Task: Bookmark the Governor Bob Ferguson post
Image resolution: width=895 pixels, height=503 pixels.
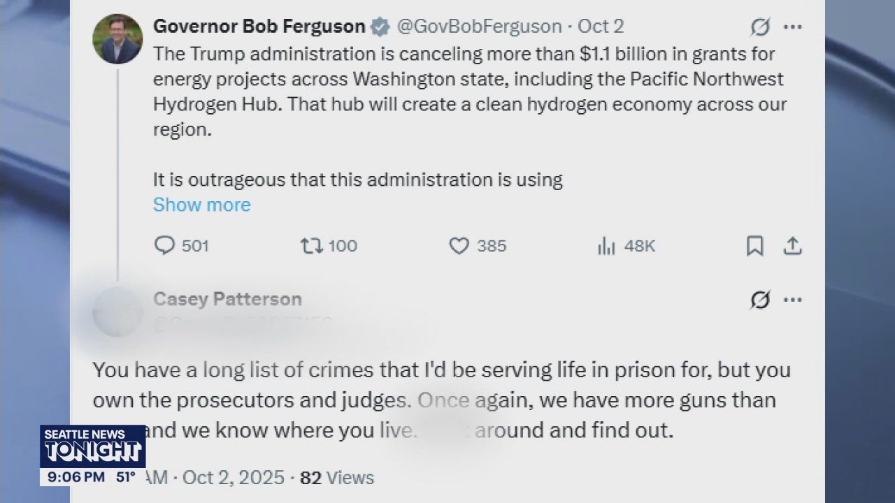Action: point(755,246)
